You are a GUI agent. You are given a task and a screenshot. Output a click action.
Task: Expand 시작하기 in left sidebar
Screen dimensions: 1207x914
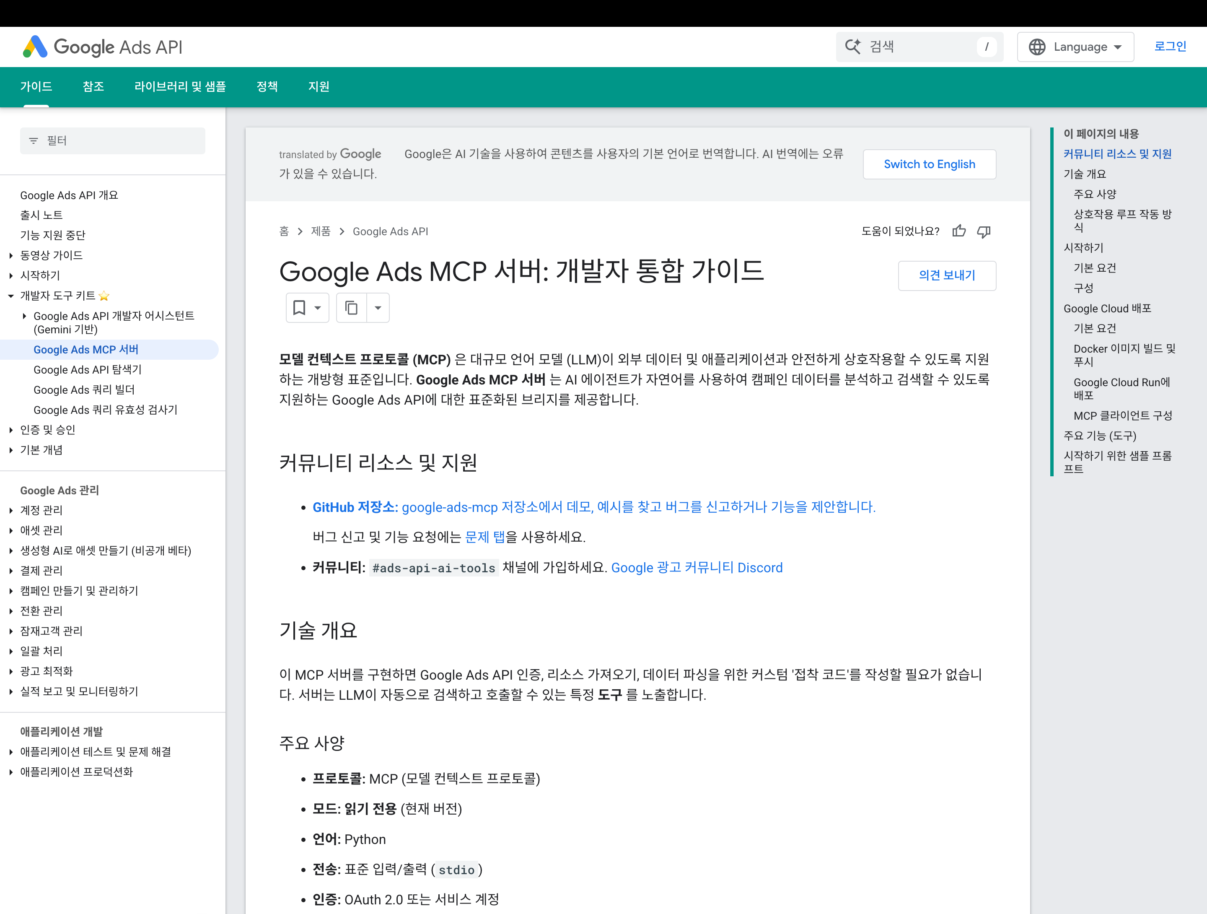[11, 276]
